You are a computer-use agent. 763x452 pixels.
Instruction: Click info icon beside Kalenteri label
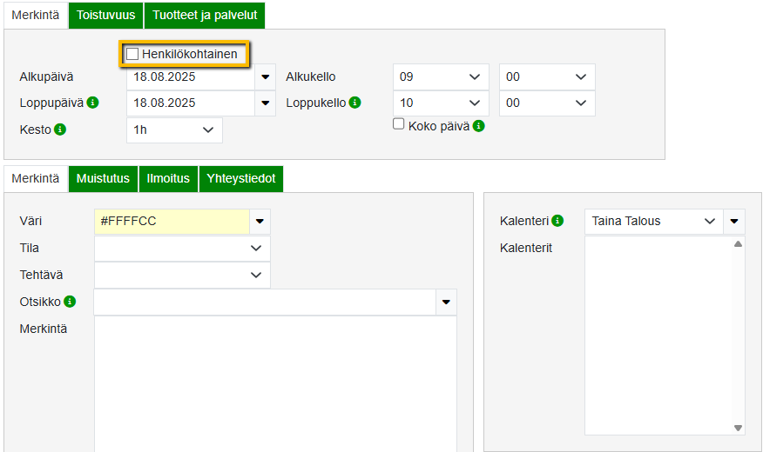(x=557, y=221)
